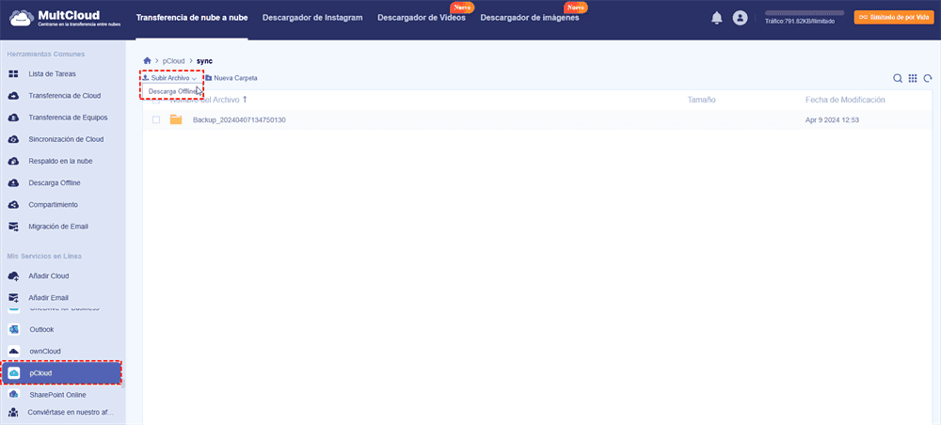Open Transferencia de Cloud label
This screenshot has width=941, height=425.
click(65, 96)
